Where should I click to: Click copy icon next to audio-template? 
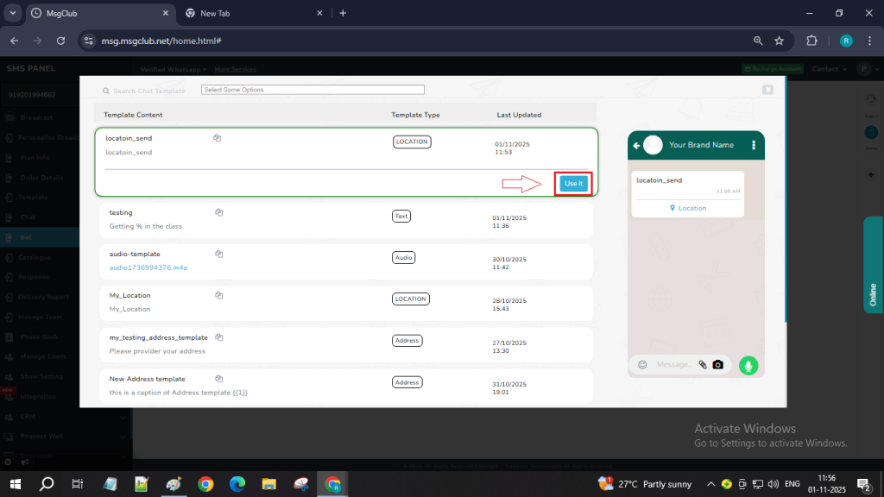tap(219, 254)
